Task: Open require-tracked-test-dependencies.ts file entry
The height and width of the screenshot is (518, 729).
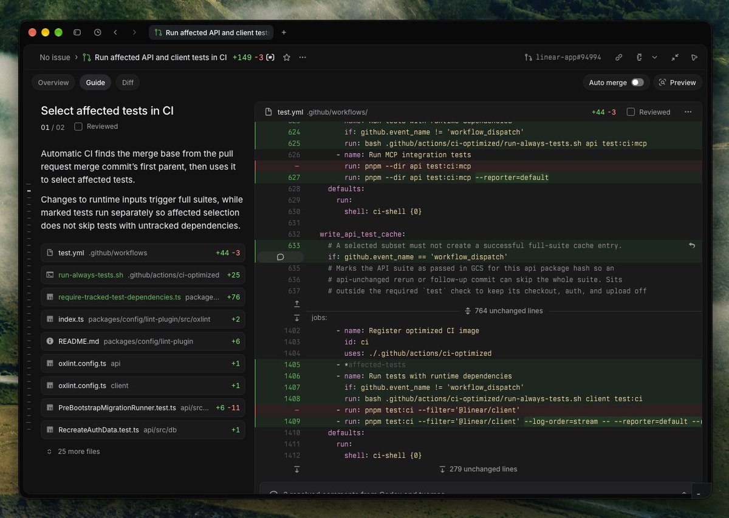Action: pos(143,297)
